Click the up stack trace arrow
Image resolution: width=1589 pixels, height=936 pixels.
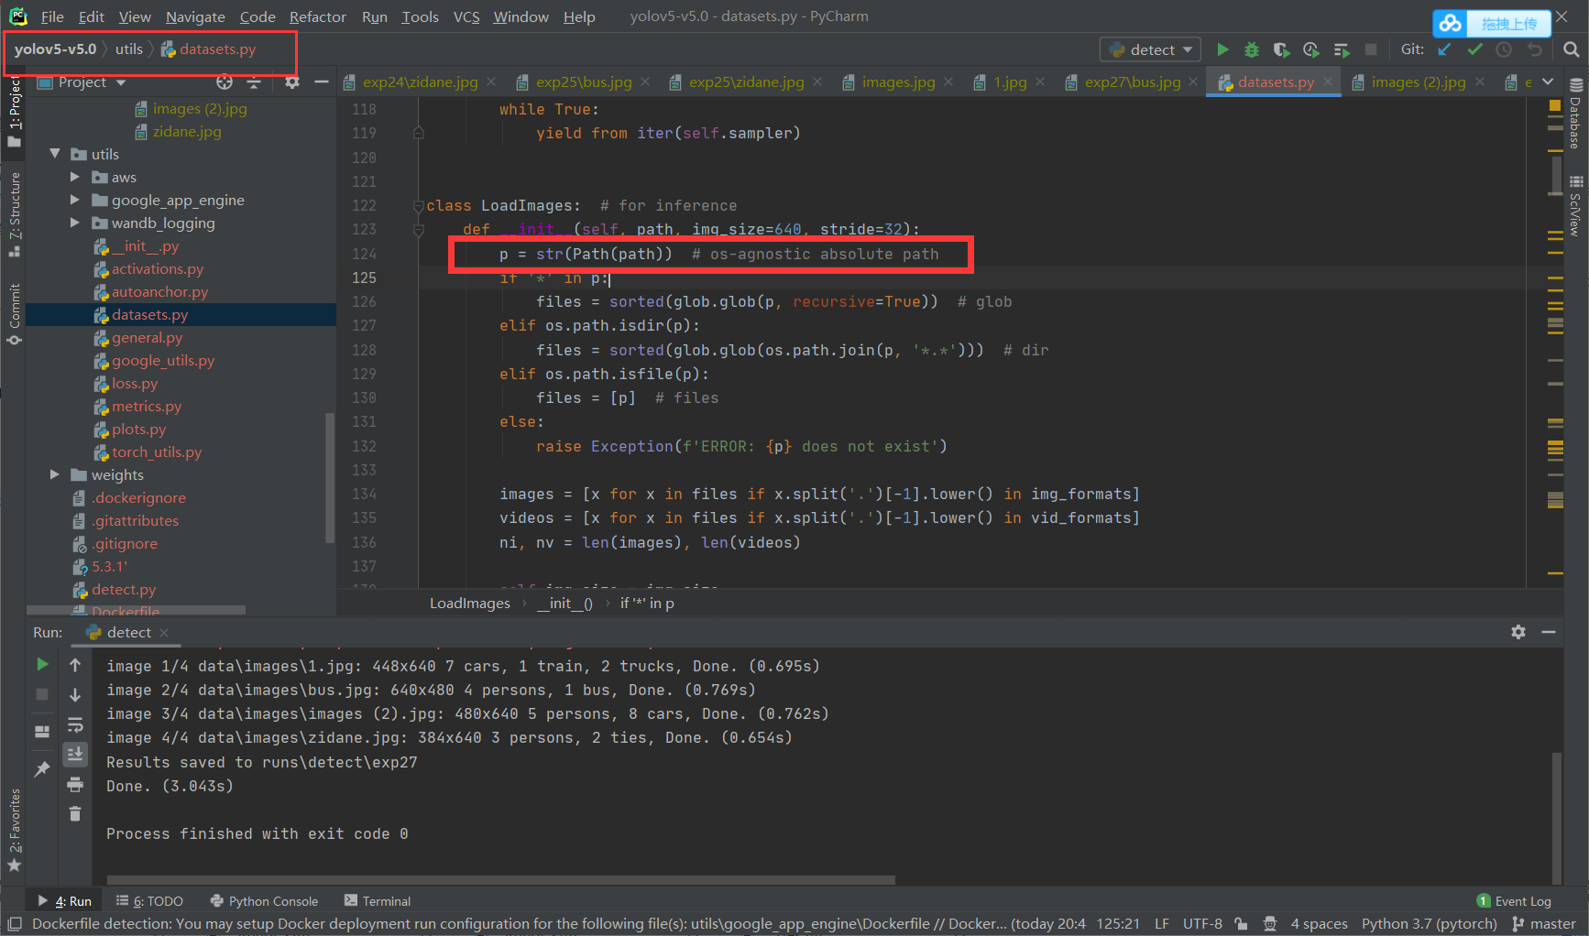[x=75, y=665]
